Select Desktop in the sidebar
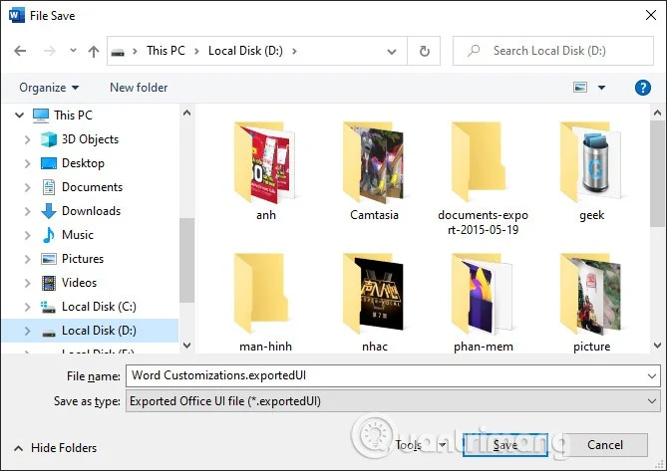 (x=83, y=163)
